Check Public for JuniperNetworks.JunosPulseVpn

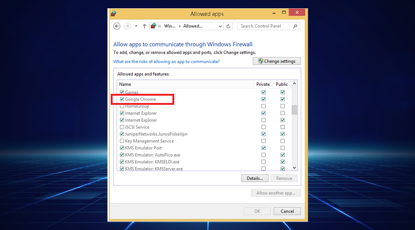282,134
